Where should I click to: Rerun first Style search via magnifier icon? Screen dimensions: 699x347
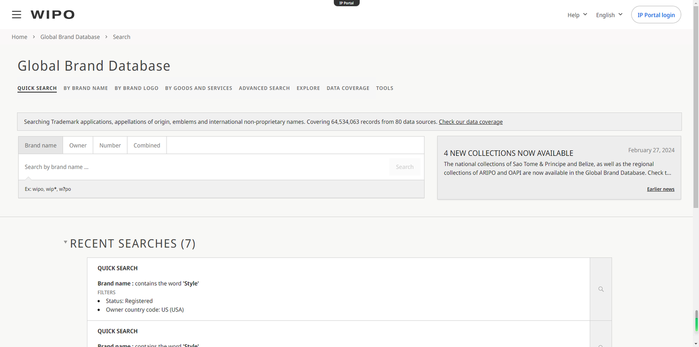click(601, 289)
